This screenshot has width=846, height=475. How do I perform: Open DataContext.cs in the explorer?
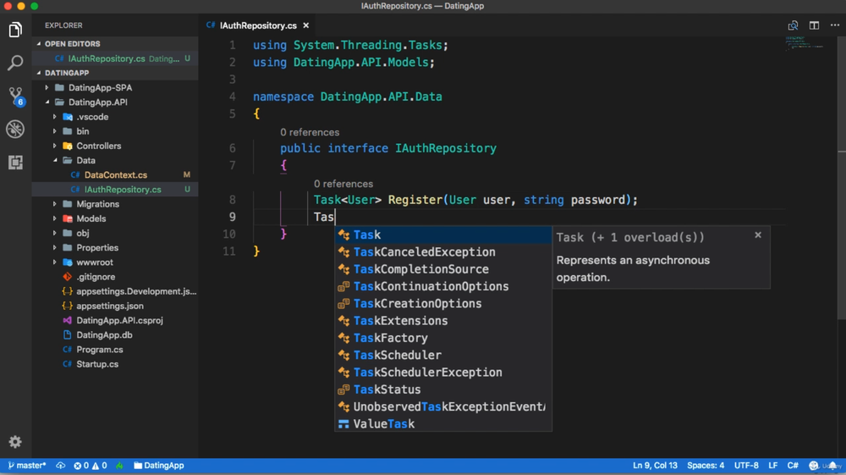115,175
